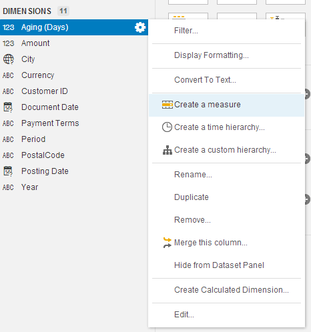Screen dimensions: 311x332
Task: Click the gear icon beside Aging (Days)
Action: coord(140,27)
